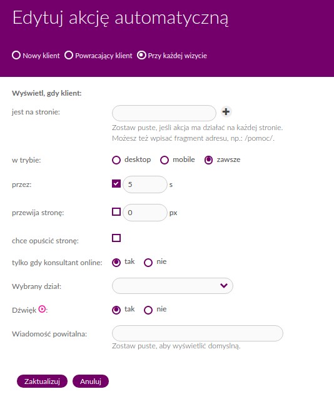Select the Nowy klient option
Image resolution: width=334 pixels, height=394 pixels.
click(16, 55)
